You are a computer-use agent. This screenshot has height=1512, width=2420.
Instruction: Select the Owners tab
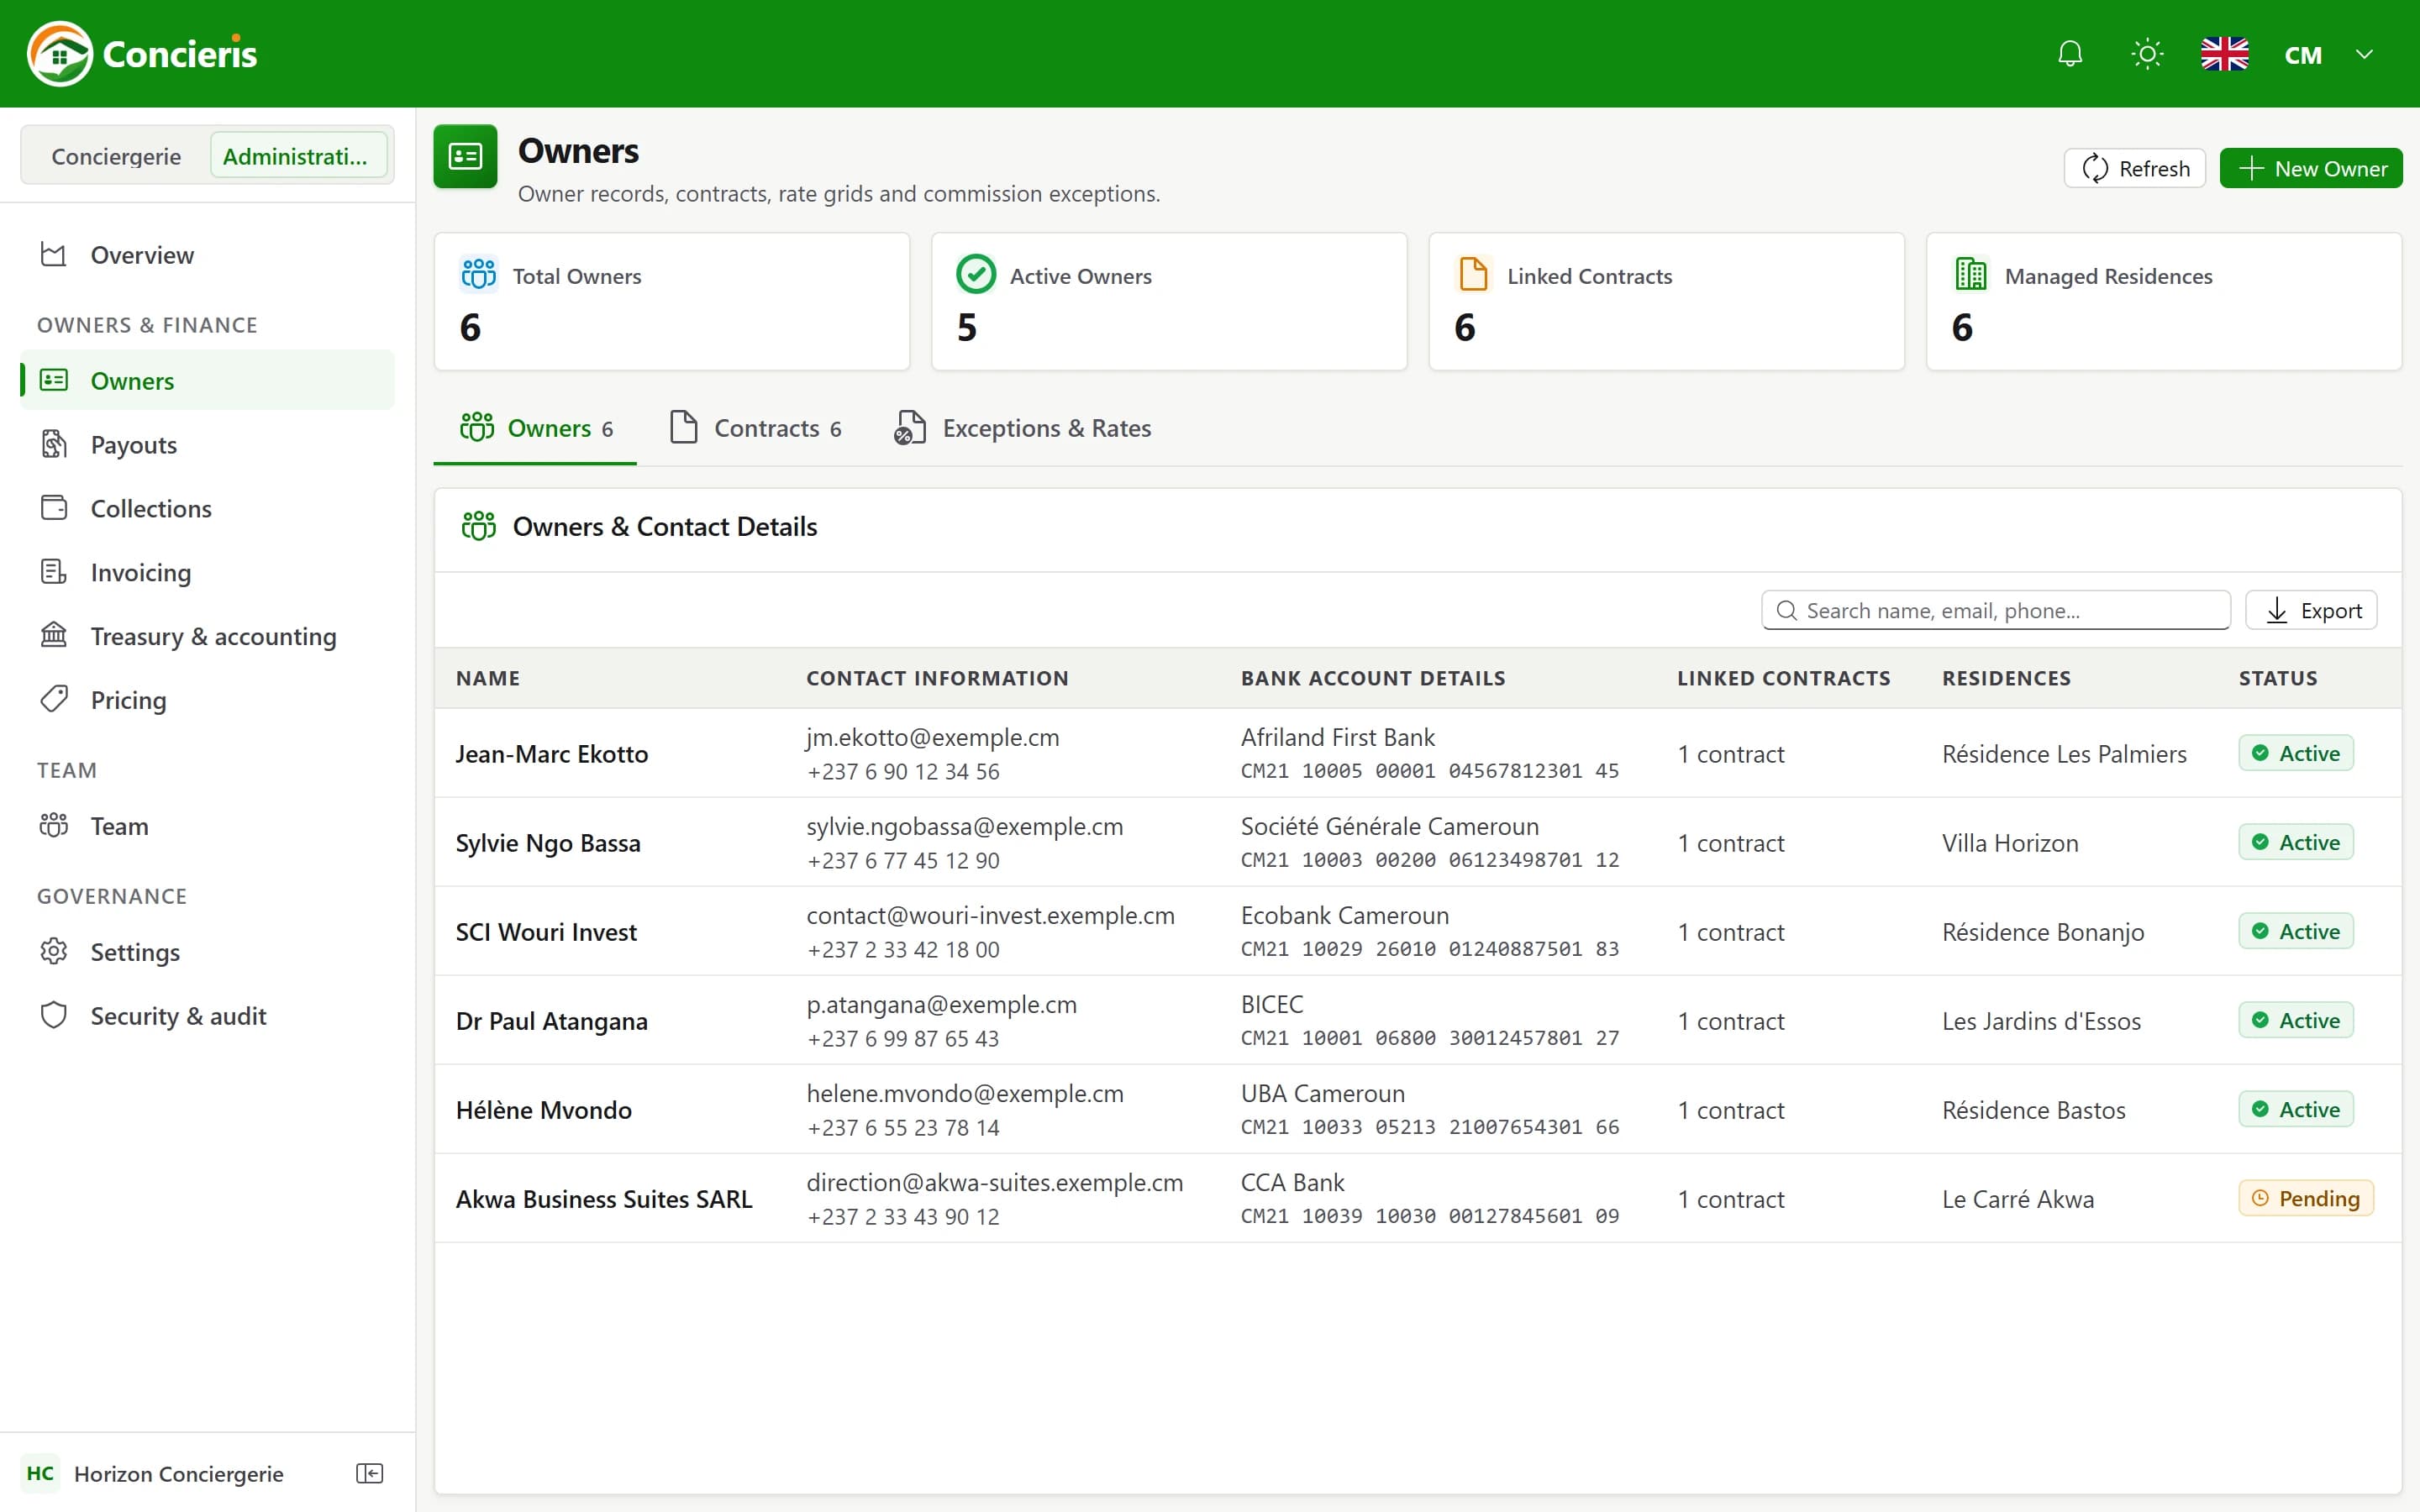pyautogui.click(x=535, y=428)
